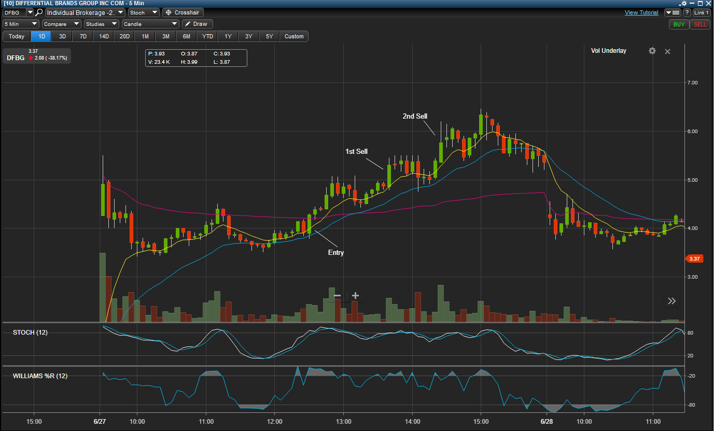Click the symbol search magnifier icon
This screenshot has height=431, width=714.
[39, 12]
